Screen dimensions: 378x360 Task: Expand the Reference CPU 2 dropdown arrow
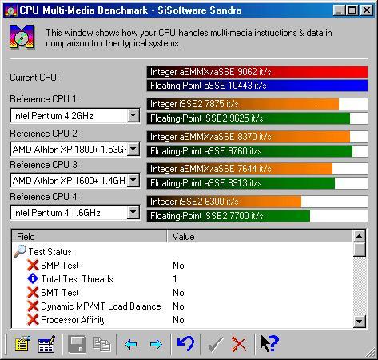[x=133, y=149]
